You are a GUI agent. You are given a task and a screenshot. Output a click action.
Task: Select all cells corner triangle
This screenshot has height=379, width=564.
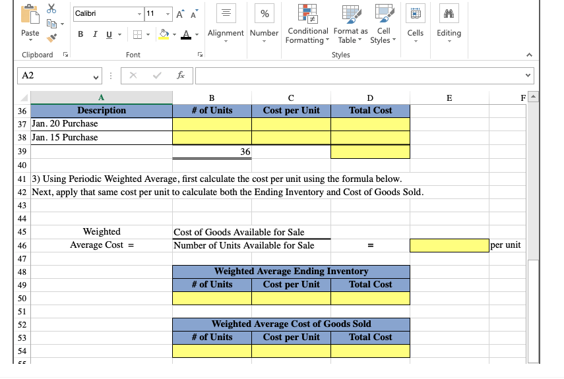pos(24,98)
